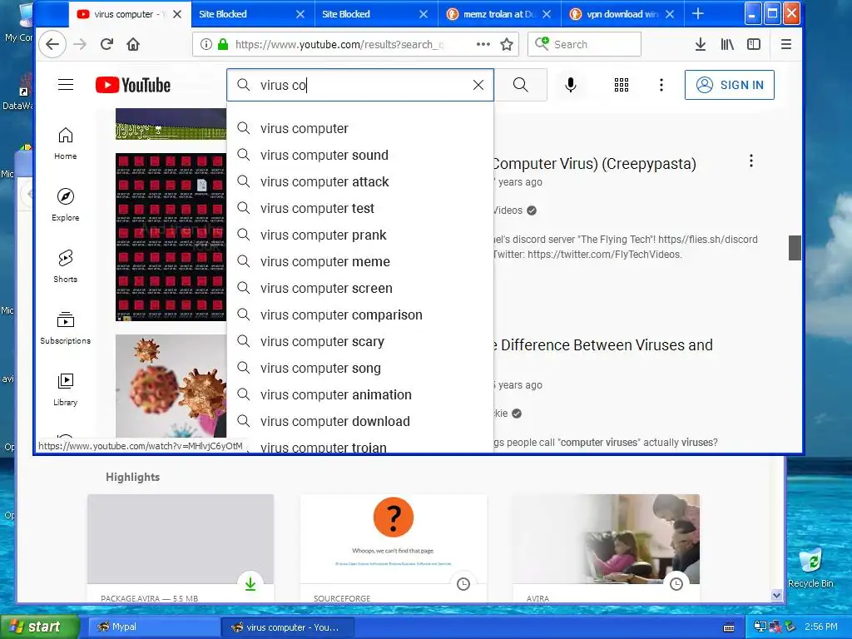This screenshot has width=852, height=639.
Task: Click the browser address bar URL
Action: coord(339,45)
